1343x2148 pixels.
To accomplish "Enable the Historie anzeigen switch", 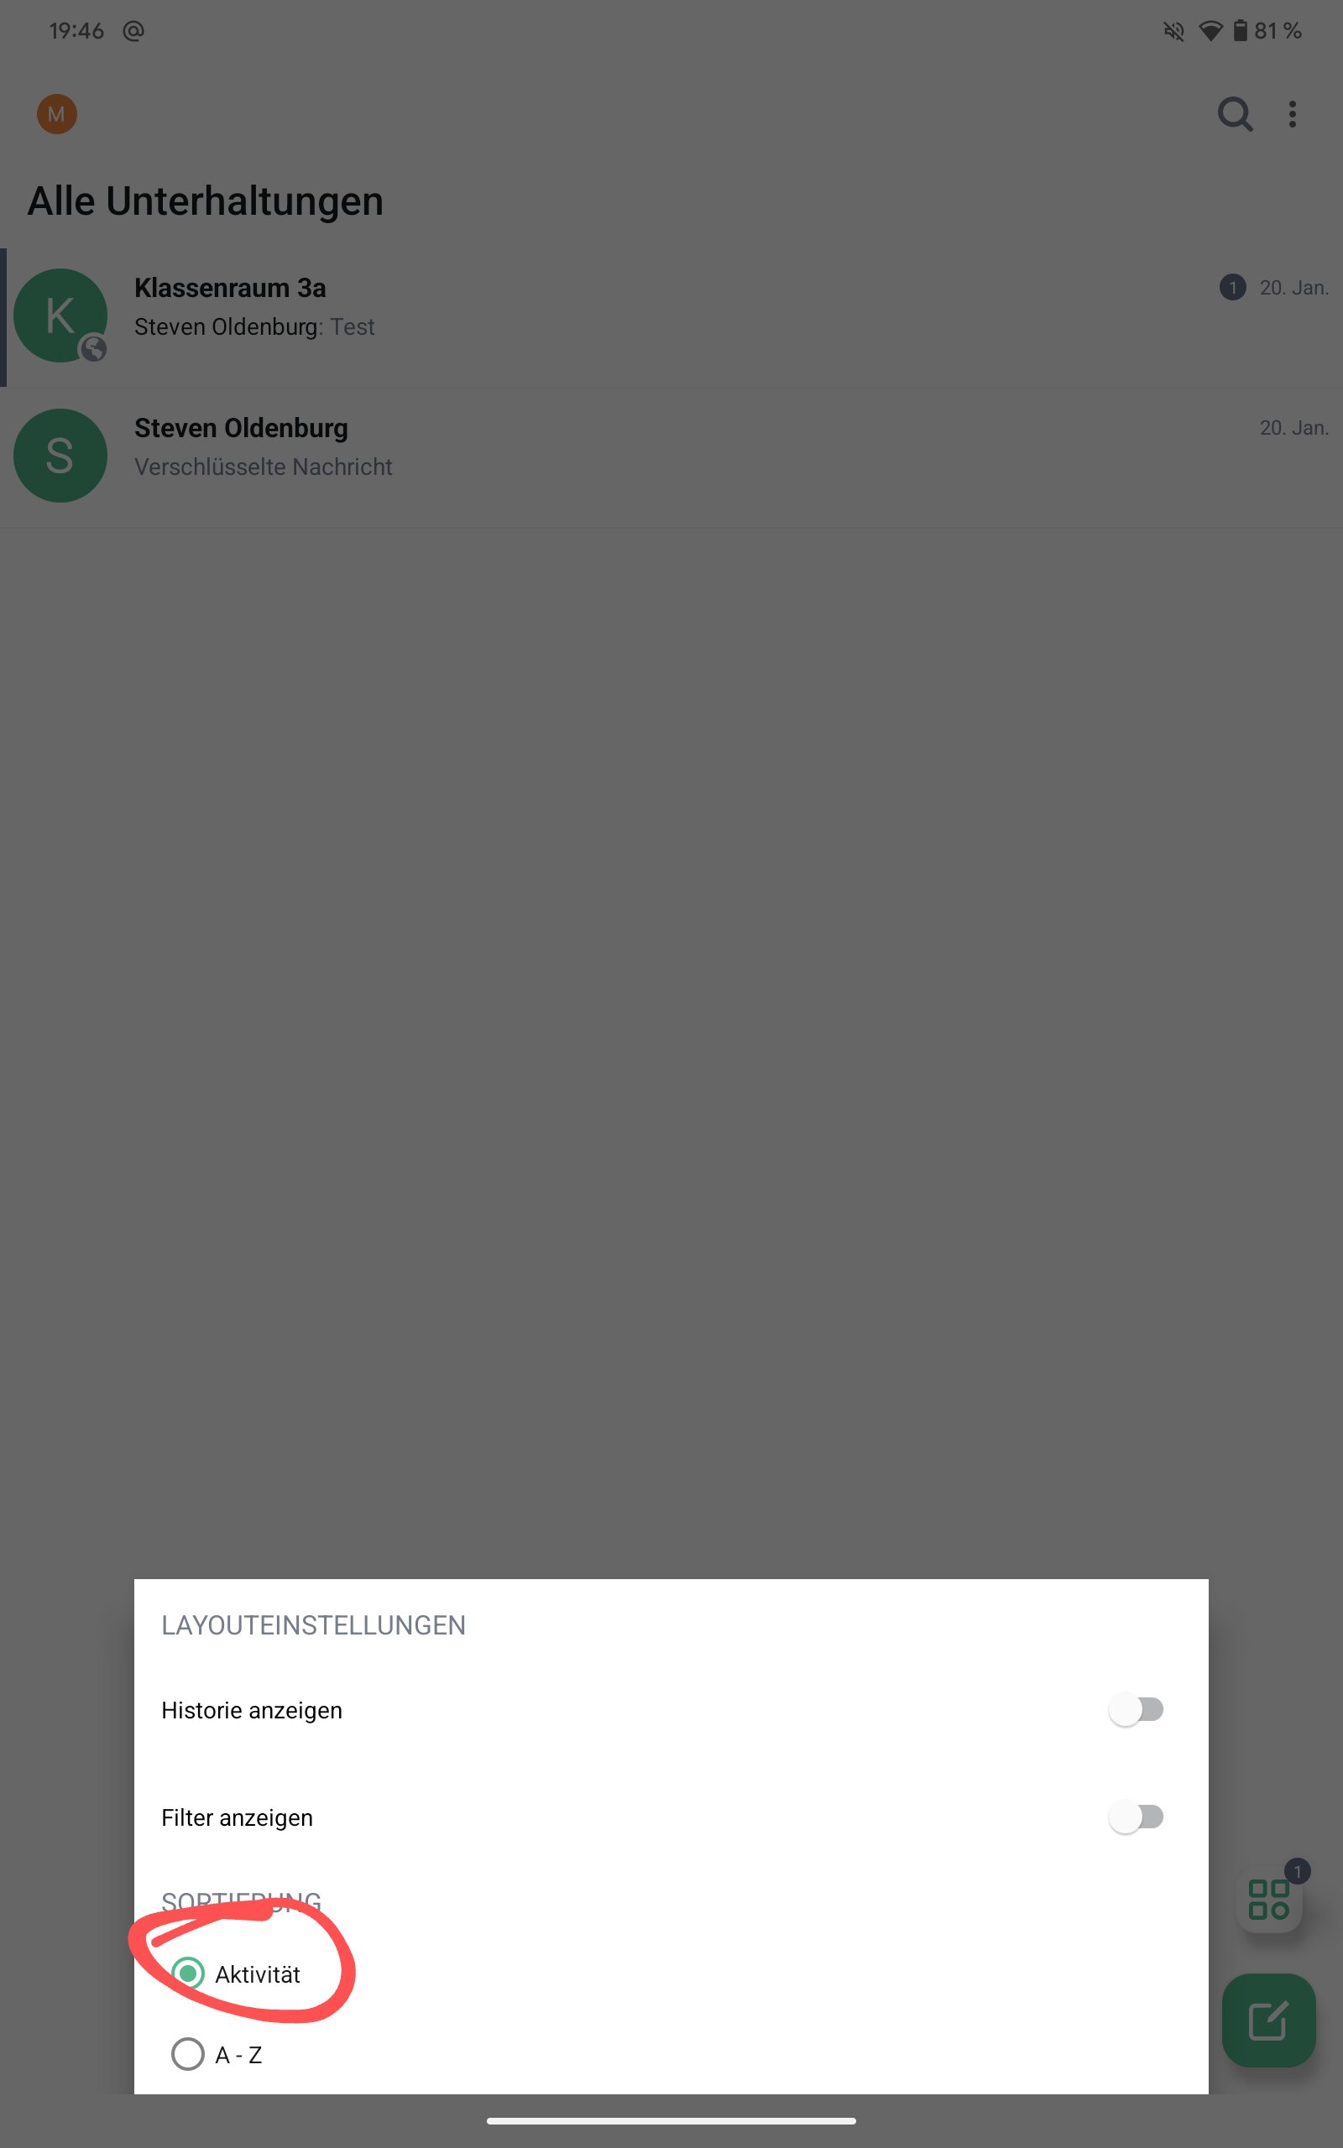I will (x=1136, y=1709).
